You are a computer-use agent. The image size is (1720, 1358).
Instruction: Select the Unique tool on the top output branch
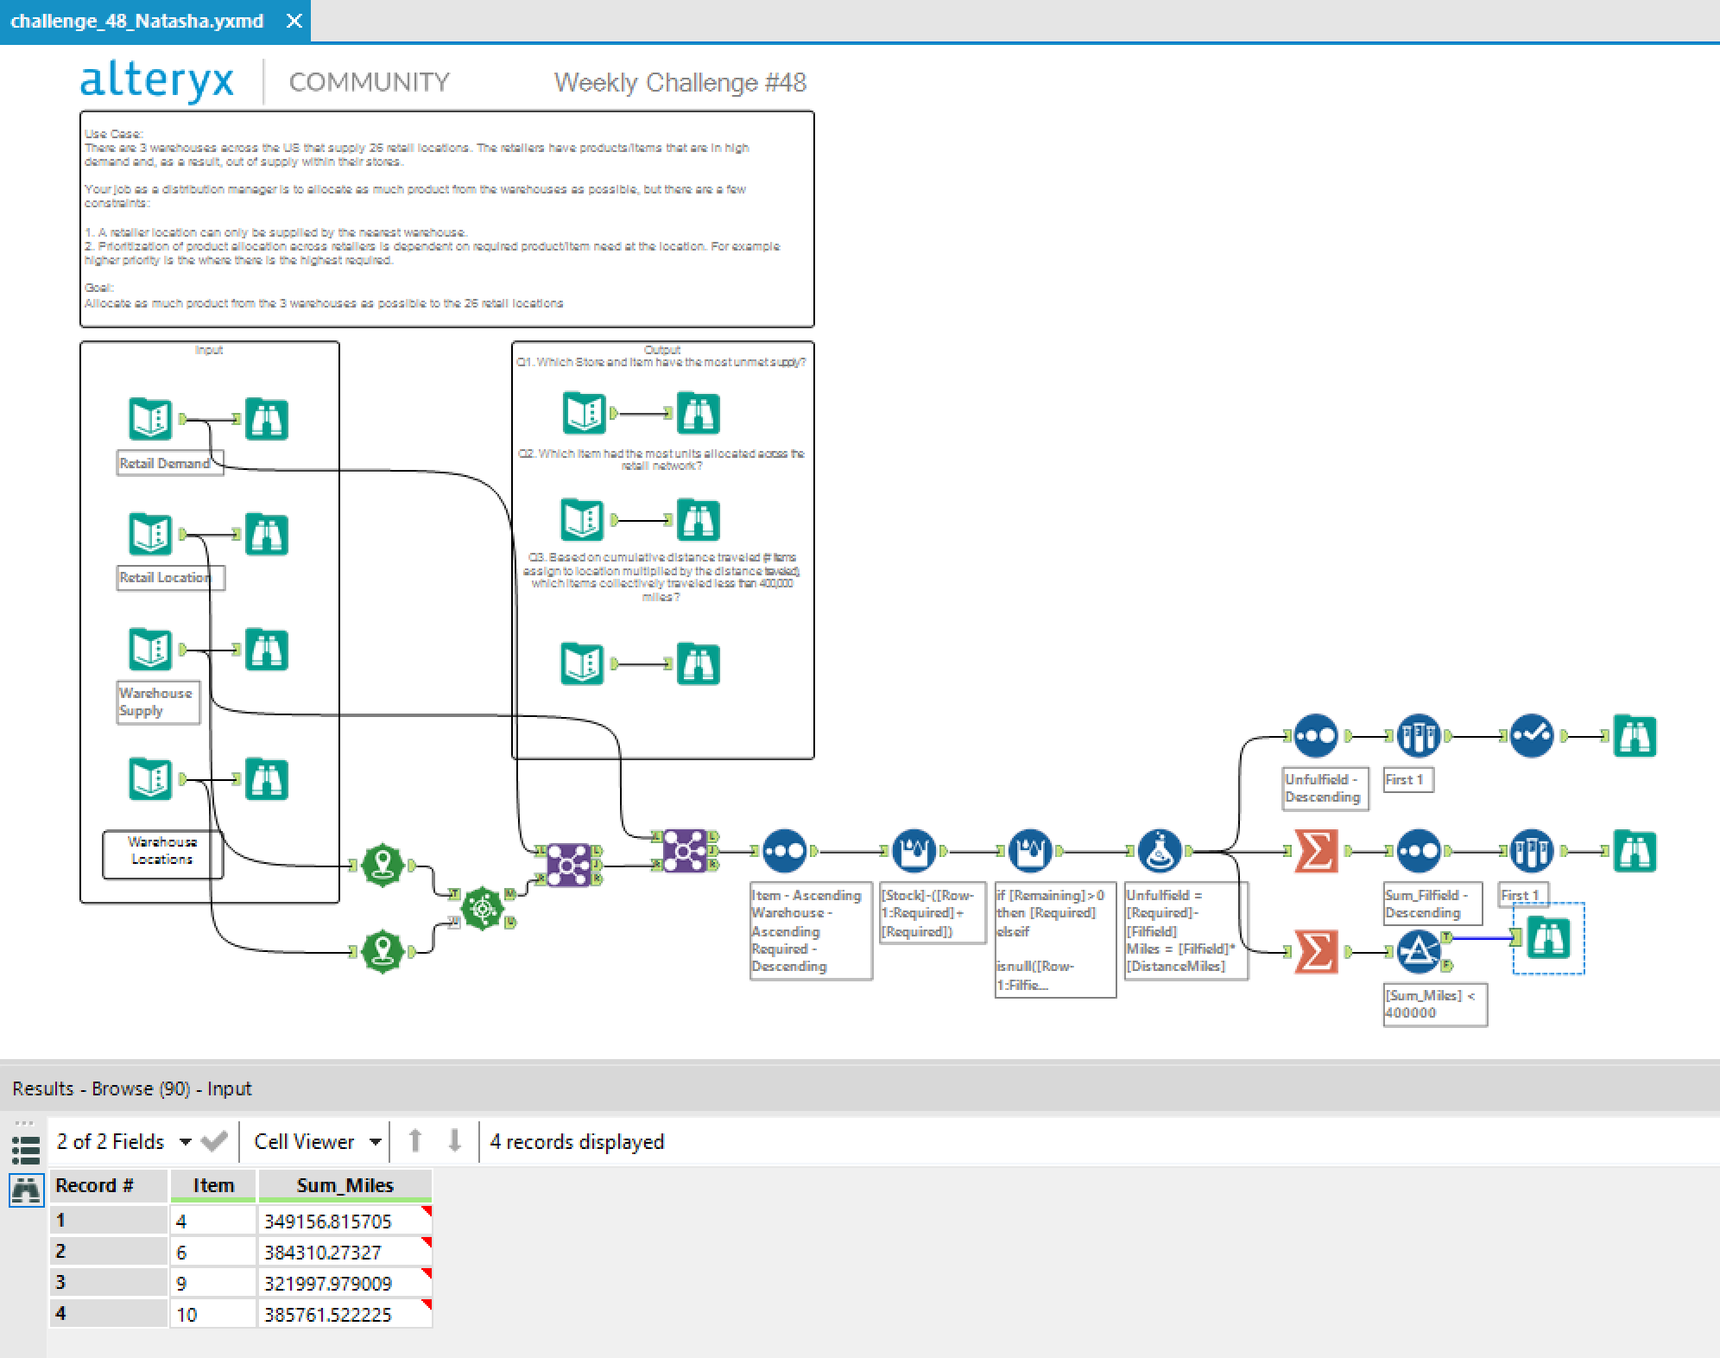click(x=1530, y=735)
